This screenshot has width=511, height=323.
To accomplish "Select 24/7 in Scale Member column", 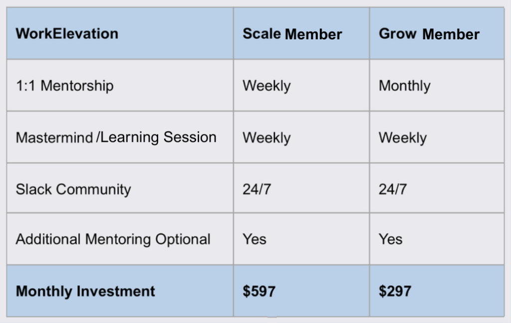I will pyautogui.click(x=301, y=188).
